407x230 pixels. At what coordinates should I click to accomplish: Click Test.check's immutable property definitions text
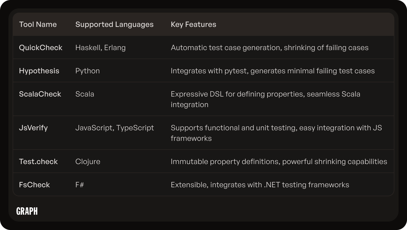279,162
